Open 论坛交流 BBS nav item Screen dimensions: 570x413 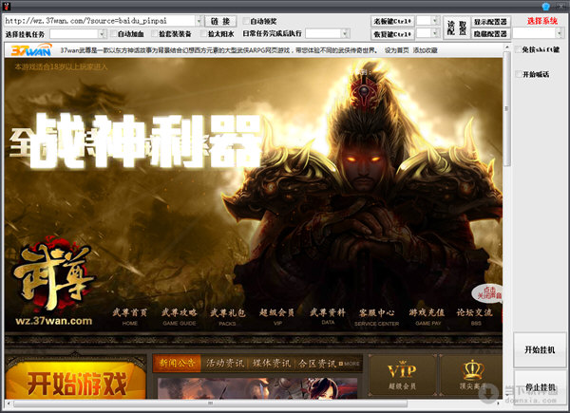click(x=475, y=316)
